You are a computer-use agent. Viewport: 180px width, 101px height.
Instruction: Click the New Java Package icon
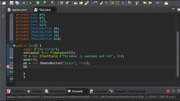tap(62, 3)
